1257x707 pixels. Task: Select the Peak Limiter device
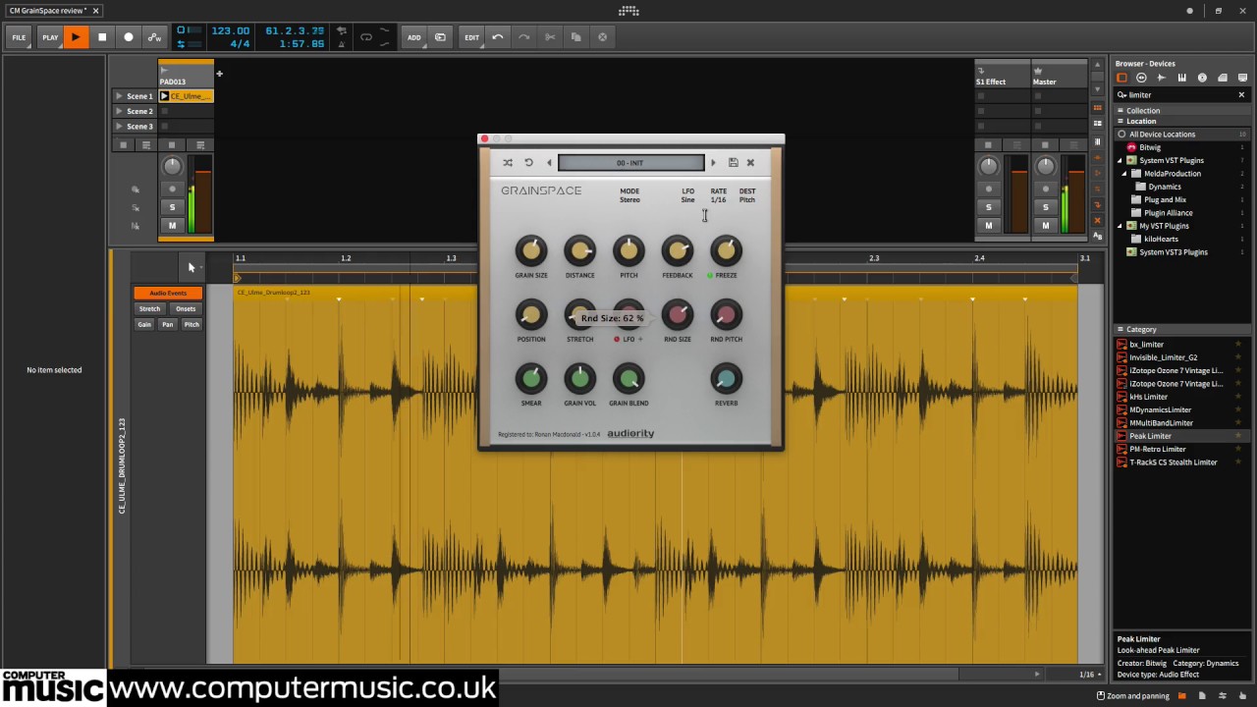pos(1181,436)
